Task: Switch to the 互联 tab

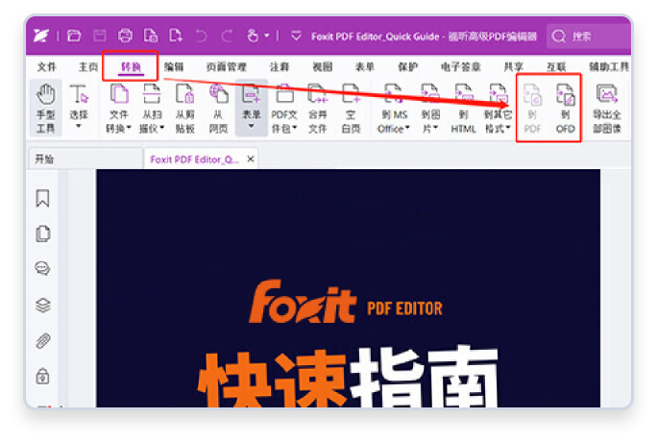Action: point(556,66)
